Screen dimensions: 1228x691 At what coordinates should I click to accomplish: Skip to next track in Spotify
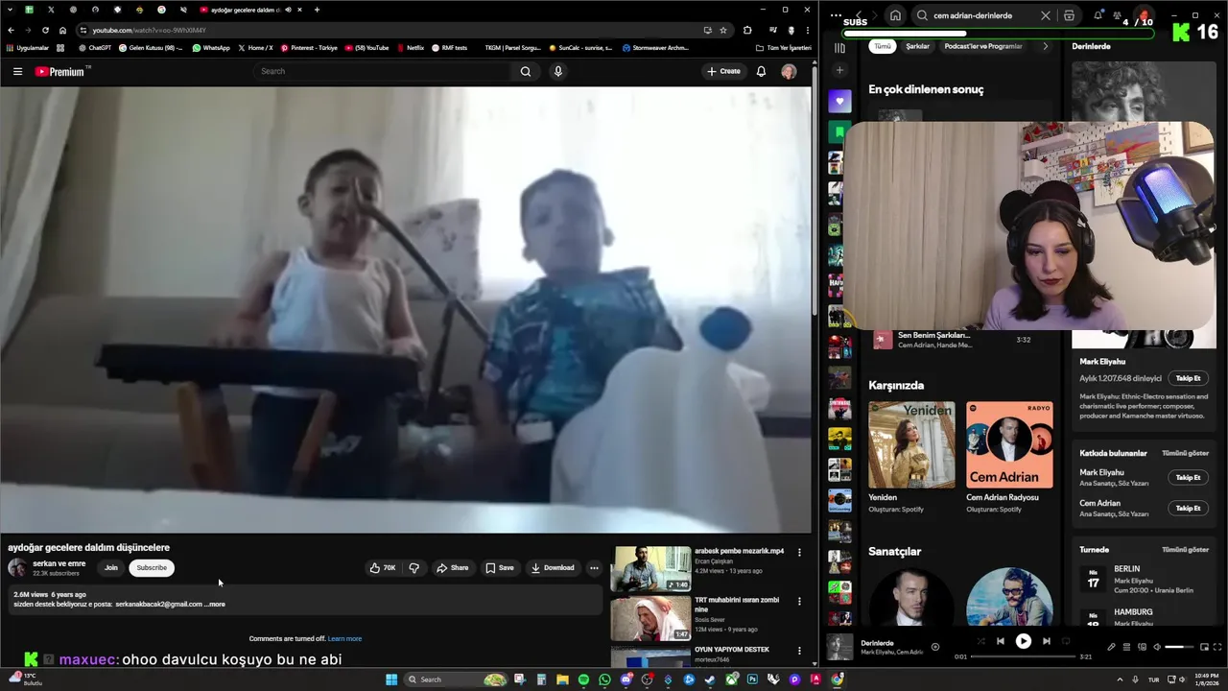pos(1047,641)
